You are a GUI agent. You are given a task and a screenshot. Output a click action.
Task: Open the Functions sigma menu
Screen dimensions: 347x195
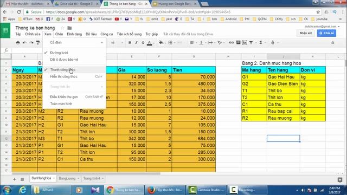click(x=261, y=42)
